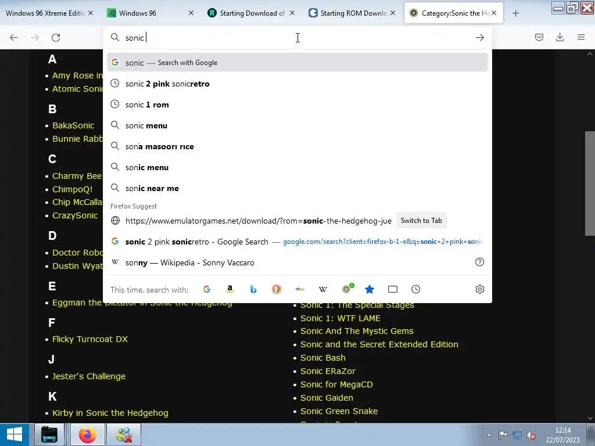Open the CrazySonic link

point(75,215)
